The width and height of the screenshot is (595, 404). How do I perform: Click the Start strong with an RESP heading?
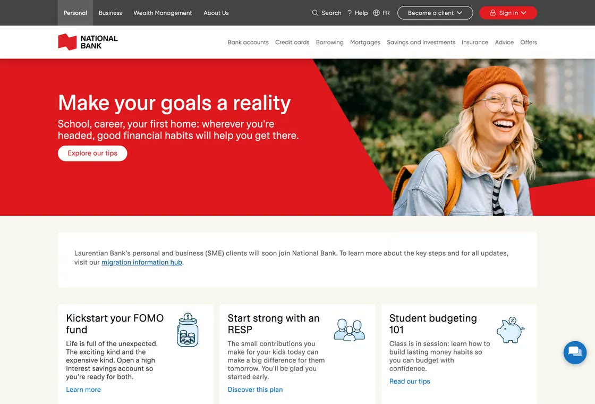273,324
